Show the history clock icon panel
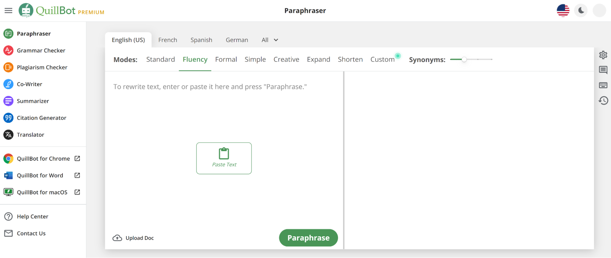The width and height of the screenshot is (611, 258). [603, 100]
